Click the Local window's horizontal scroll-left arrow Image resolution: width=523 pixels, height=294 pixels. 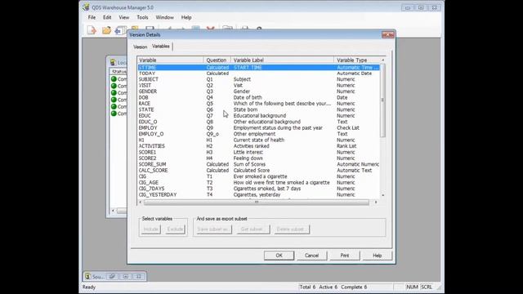(113, 211)
